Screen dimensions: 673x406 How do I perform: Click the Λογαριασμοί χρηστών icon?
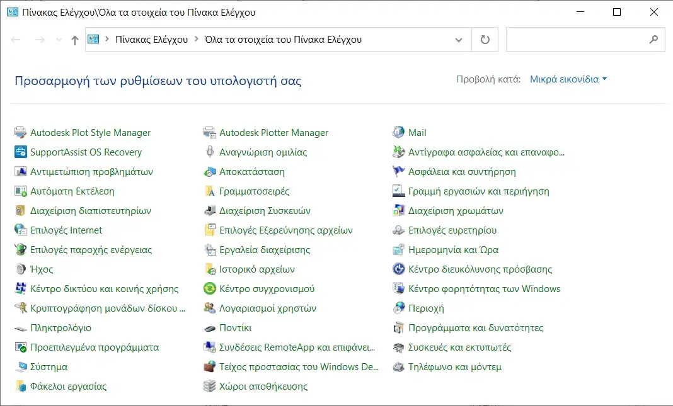209,308
